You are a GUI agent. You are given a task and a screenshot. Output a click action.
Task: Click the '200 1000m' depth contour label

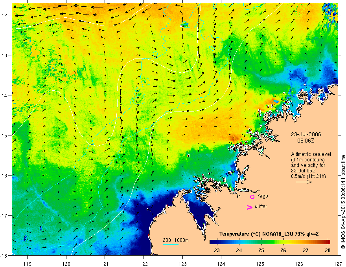[176, 240]
